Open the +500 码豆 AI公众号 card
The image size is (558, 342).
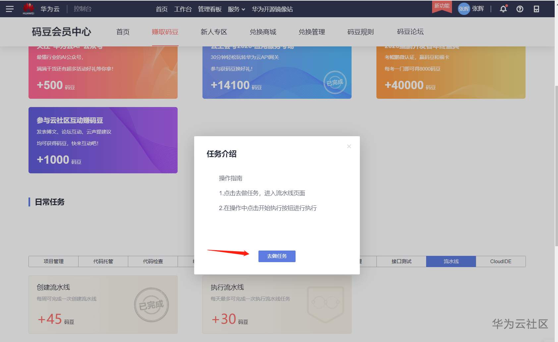[103, 73]
